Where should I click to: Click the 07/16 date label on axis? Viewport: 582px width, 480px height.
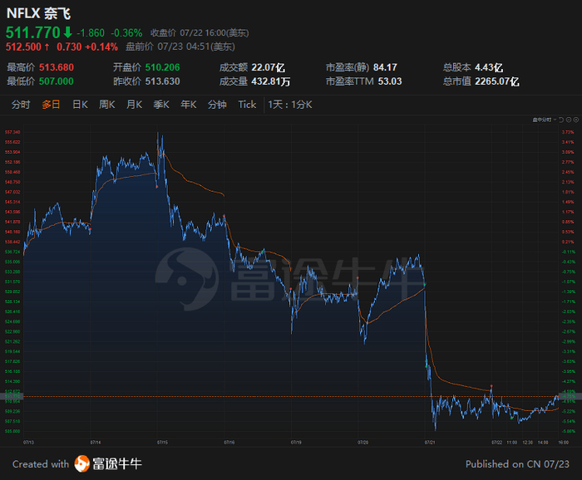pos(229,442)
